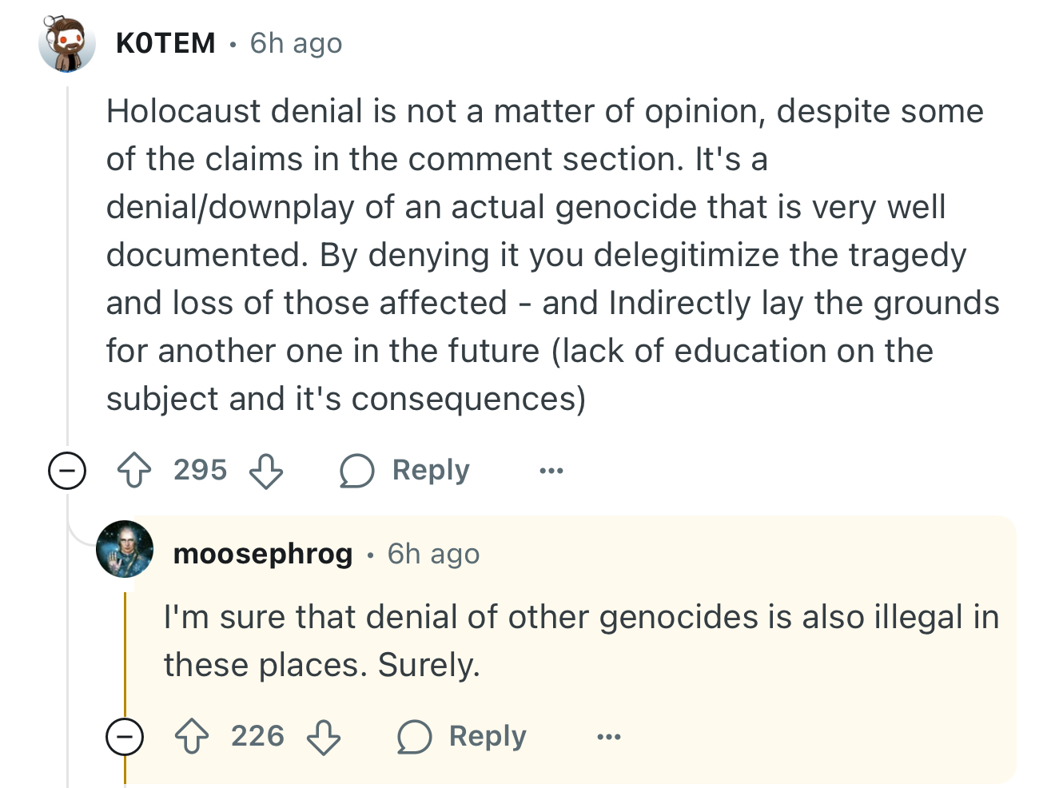Screen dimensions: 1055x788
Task: Open K0TEM's avatar profile picture
Action: pos(67,43)
